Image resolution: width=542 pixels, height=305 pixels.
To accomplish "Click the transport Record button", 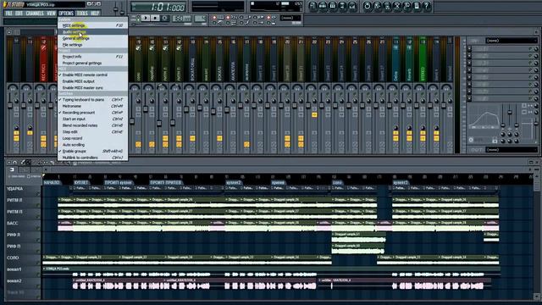I will (165, 18).
